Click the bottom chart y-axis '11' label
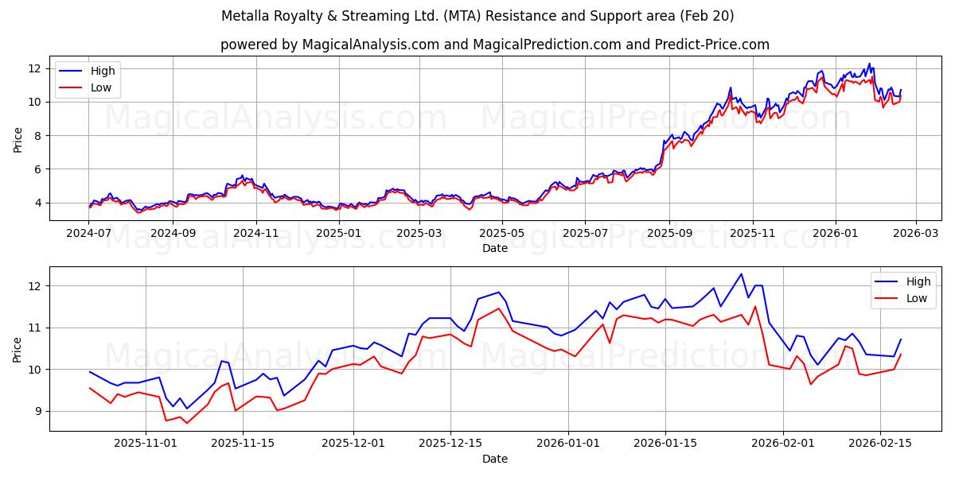The image size is (955, 477). (x=37, y=328)
